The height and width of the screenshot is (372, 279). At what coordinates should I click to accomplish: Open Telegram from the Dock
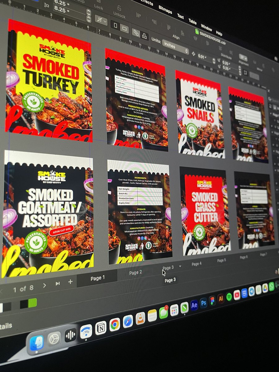[x=251, y=291]
